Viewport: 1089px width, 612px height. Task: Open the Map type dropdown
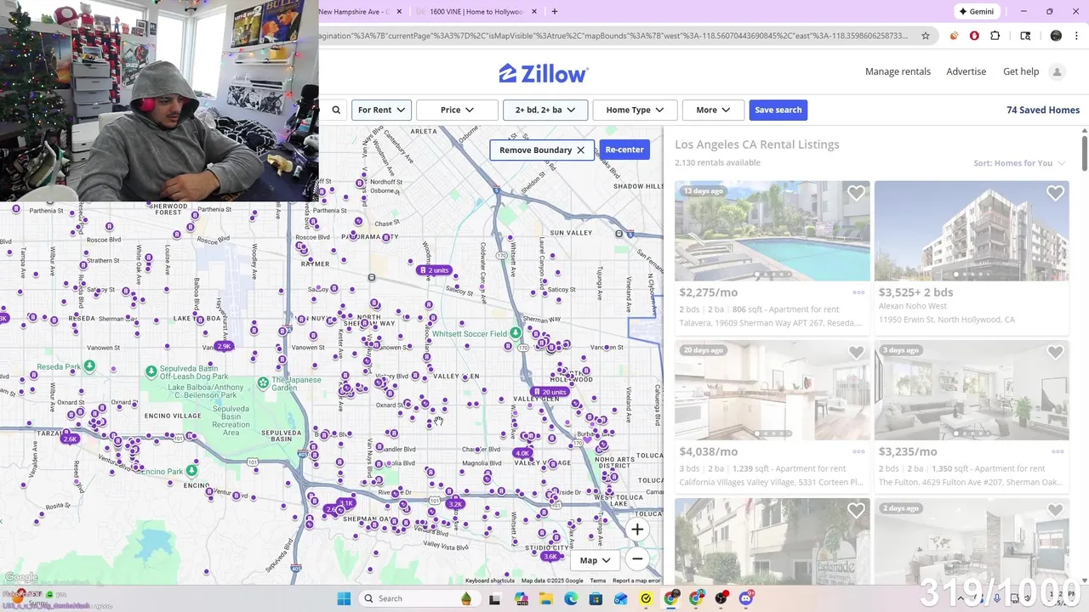point(595,560)
